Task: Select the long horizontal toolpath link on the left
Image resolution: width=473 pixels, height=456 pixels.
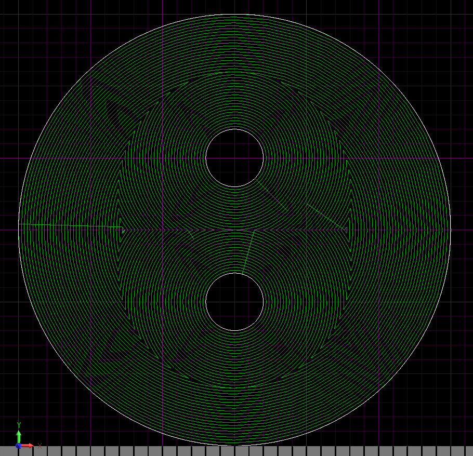Action: 71,225
